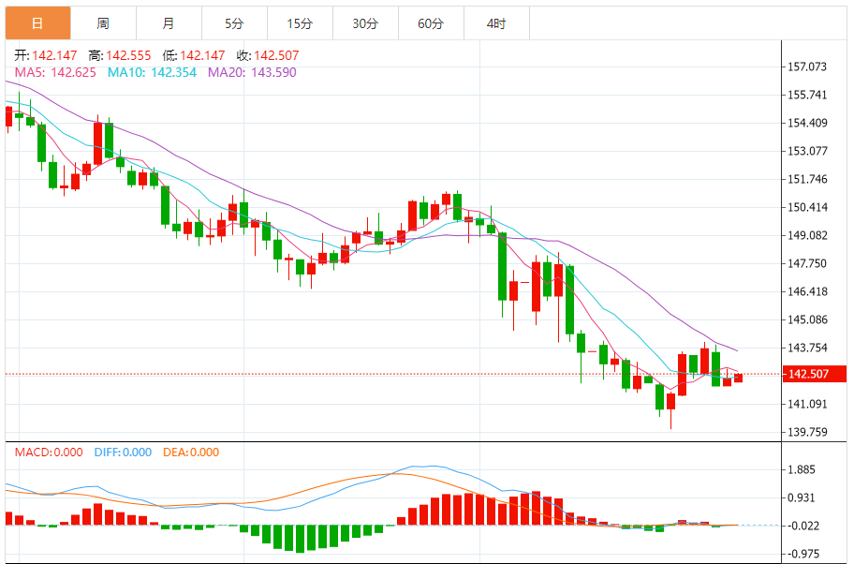The width and height of the screenshot is (854, 564).
Task: Open the 5分 timeframe tab
Action: coord(234,22)
